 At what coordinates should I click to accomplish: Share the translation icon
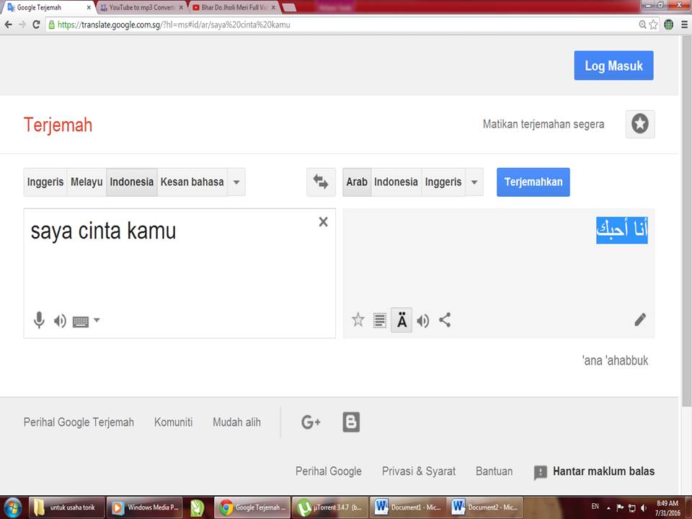445,319
